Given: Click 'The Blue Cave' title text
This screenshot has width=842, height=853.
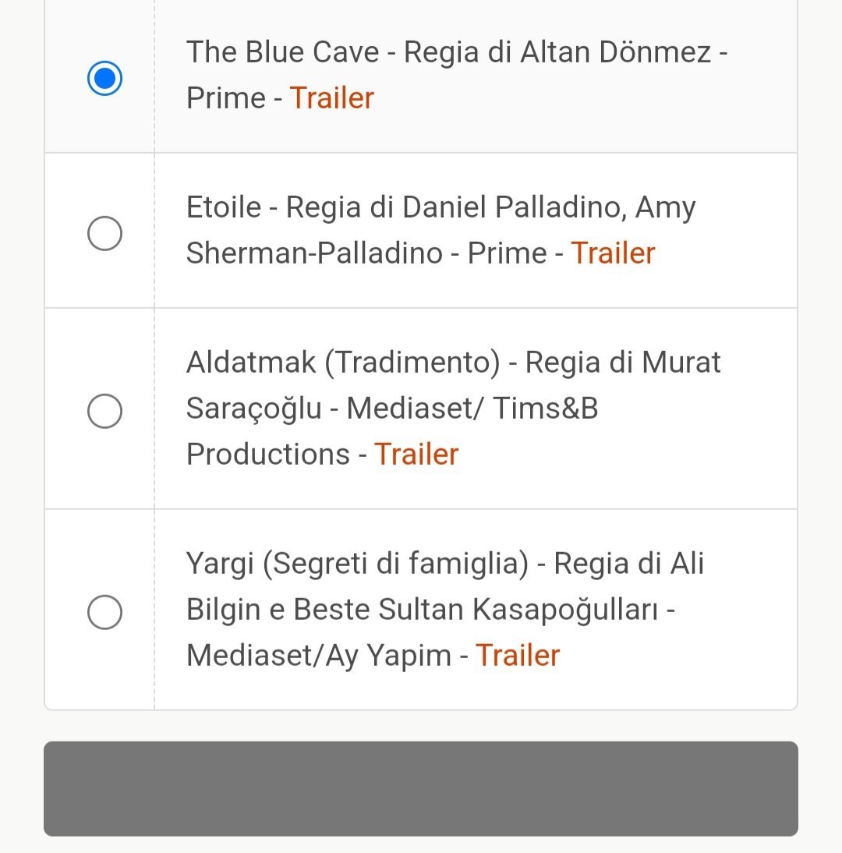Looking at the screenshot, I should point(282,53).
